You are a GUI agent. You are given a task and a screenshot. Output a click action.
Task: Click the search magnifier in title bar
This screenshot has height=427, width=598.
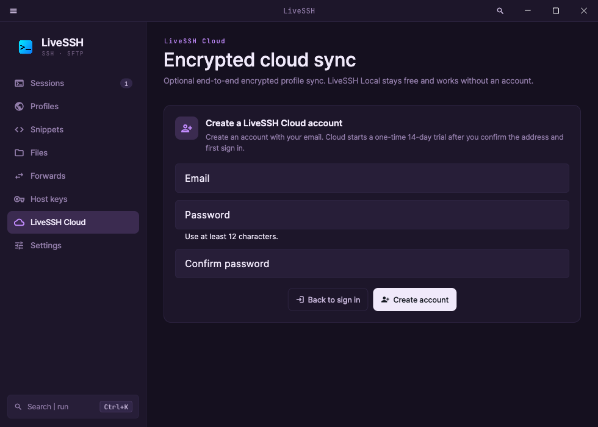(x=500, y=11)
